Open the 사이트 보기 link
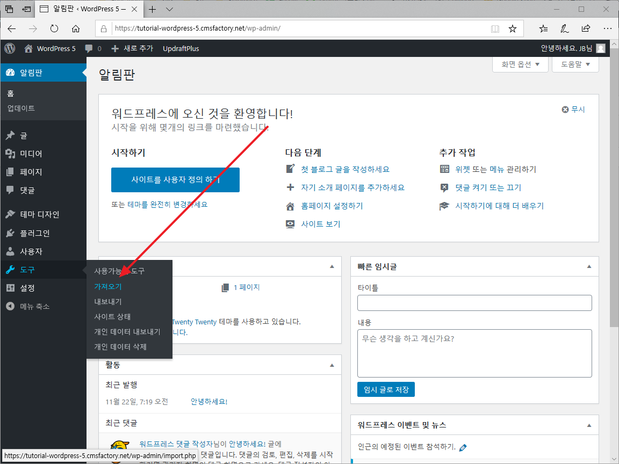This screenshot has width=619, height=464. pyautogui.click(x=321, y=224)
